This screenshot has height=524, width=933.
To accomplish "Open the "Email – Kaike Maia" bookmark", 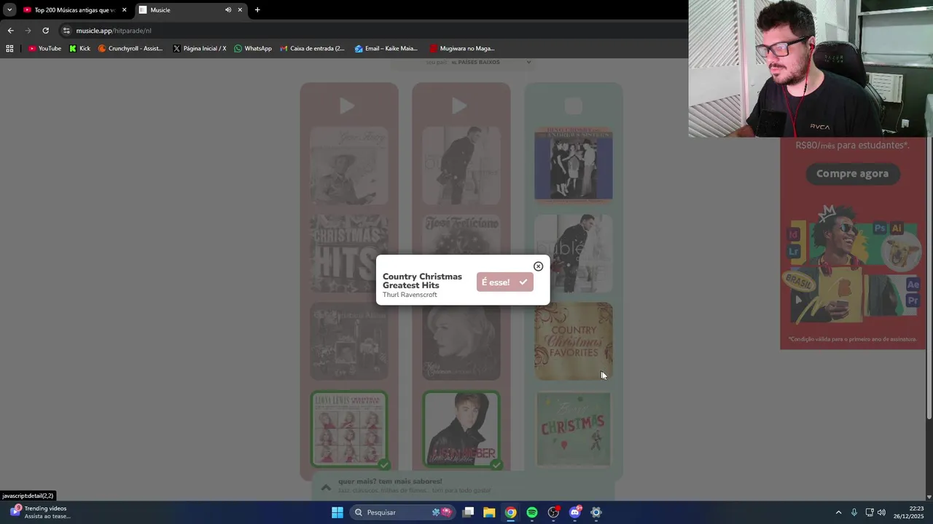I will (386, 49).
